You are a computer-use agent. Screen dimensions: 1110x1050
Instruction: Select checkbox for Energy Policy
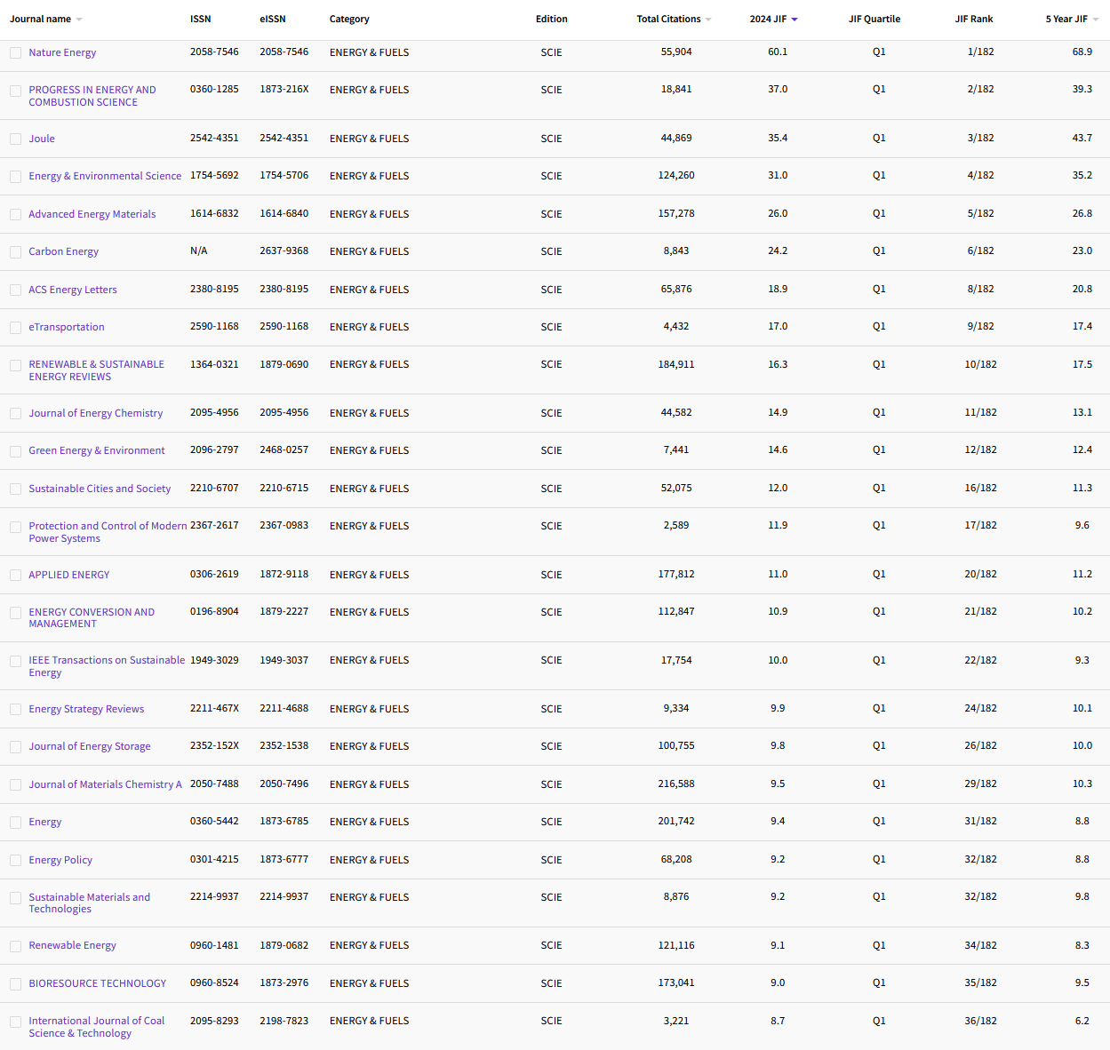click(x=16, y=861)
